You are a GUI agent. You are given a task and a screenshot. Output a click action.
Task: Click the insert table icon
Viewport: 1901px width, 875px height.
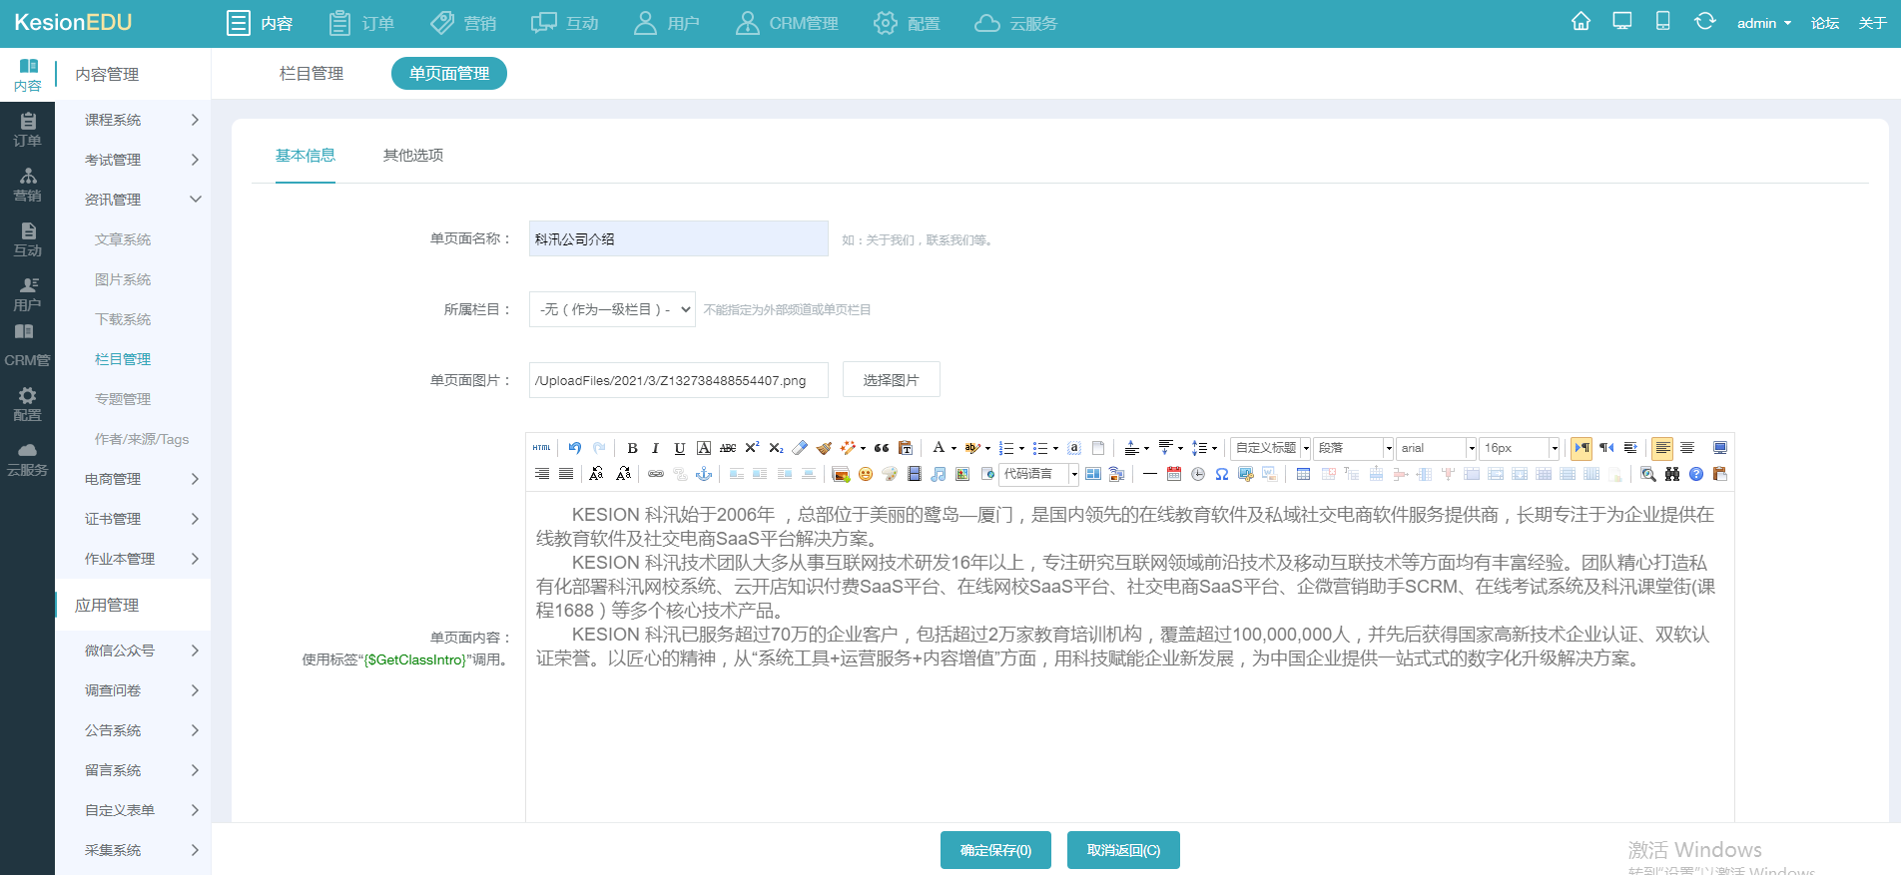point(1303,474)
